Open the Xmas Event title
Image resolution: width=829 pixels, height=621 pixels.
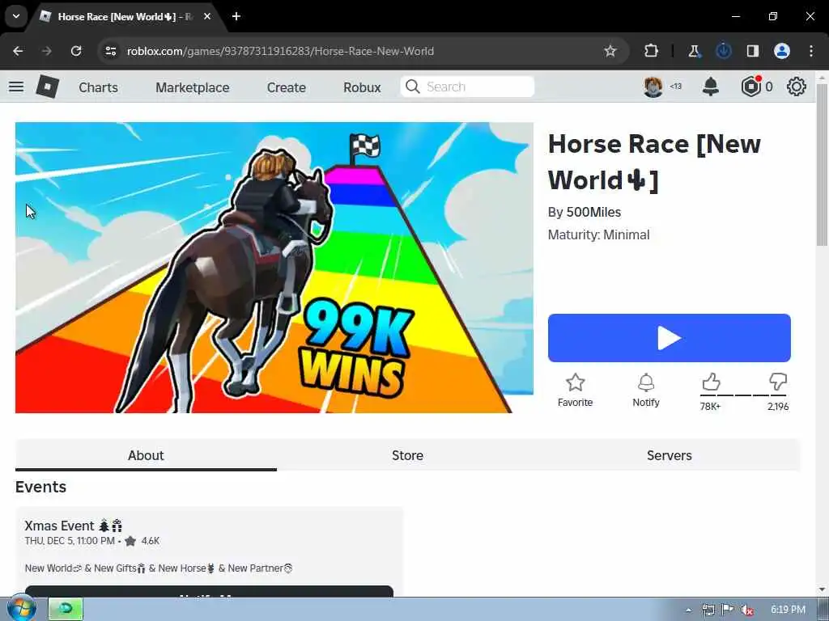pos(74,526)
